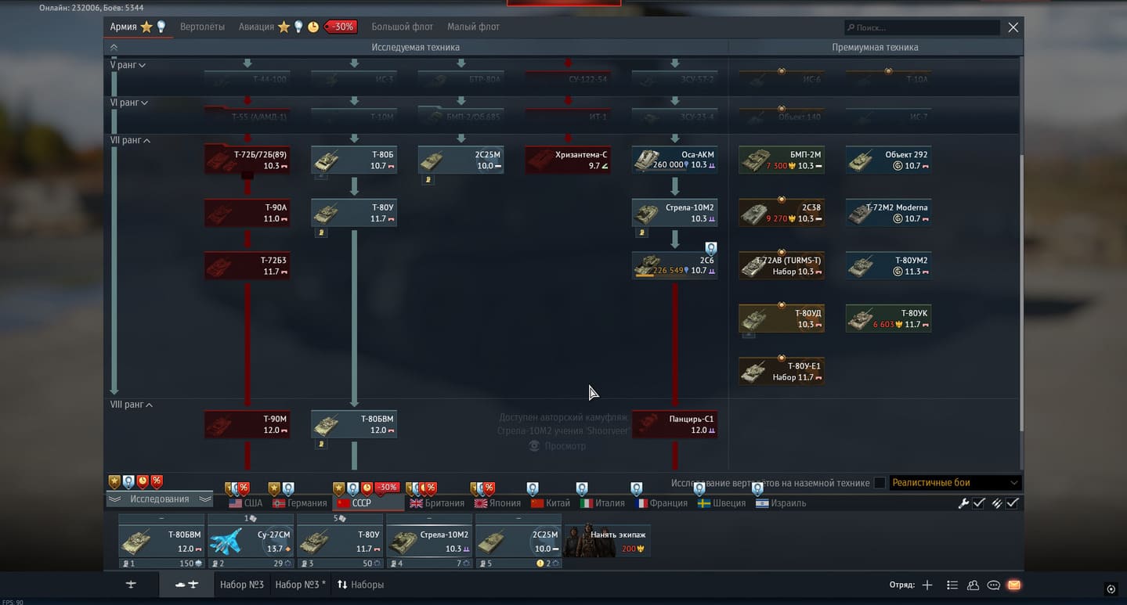Open the Реалистичные бои mode dropdown
1127x605 pixels.
(955, 483)
